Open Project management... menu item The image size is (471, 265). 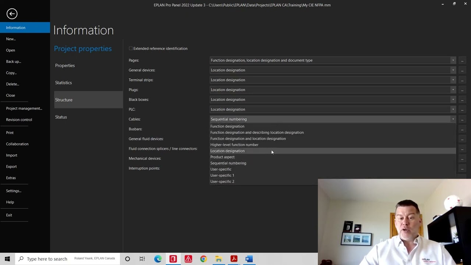pos(25,108)
